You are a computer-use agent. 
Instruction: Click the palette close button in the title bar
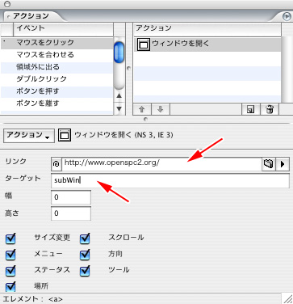click(7, 4)
